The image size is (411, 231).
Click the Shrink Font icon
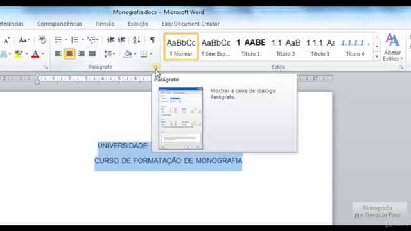(7, 40)
